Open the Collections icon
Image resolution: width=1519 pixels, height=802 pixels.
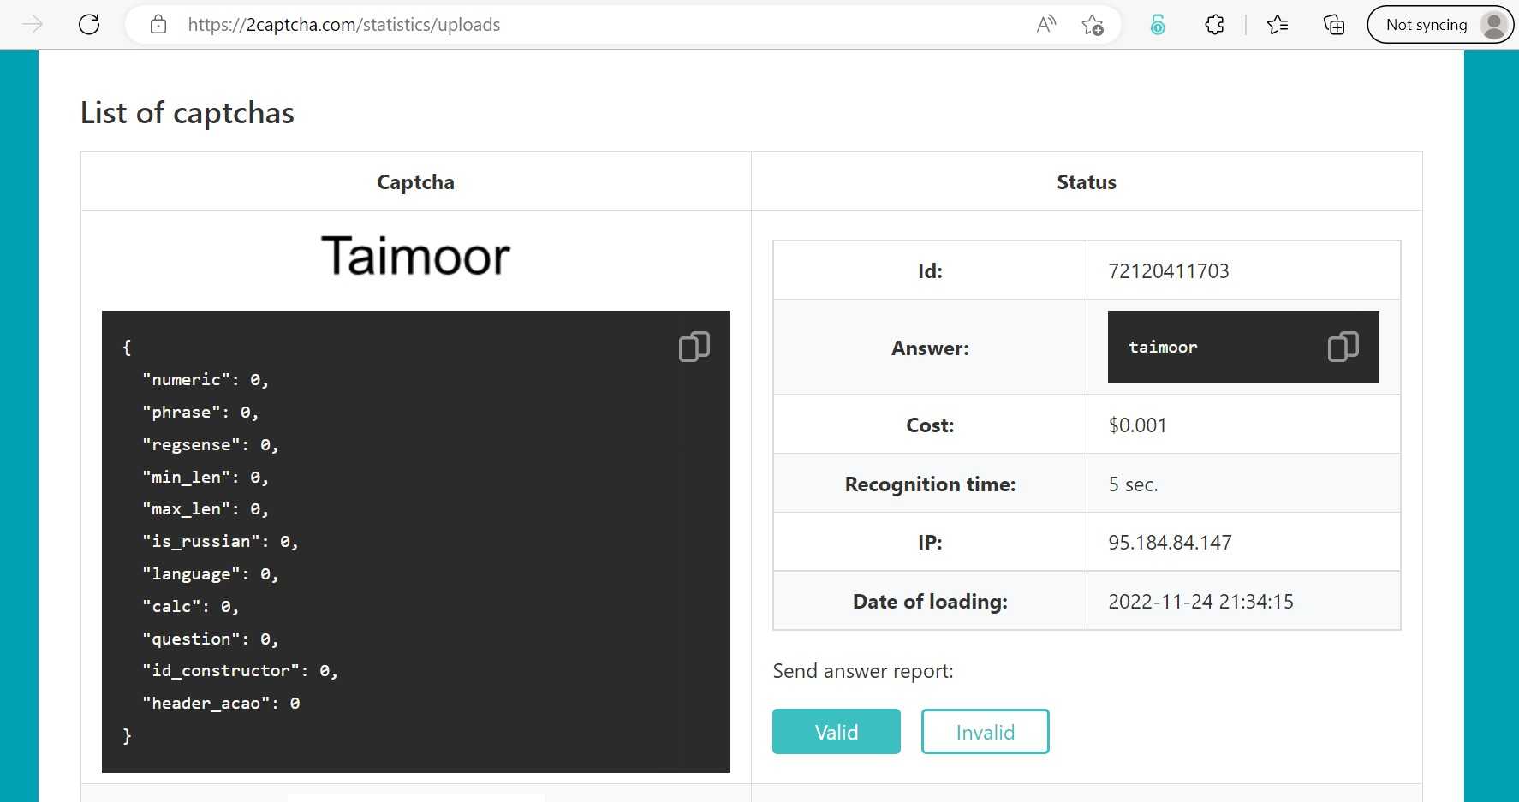[x=1333, y=25]
